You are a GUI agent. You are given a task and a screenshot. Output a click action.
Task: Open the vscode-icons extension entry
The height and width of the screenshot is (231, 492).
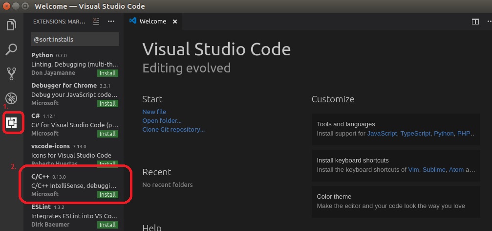[74, 155]
